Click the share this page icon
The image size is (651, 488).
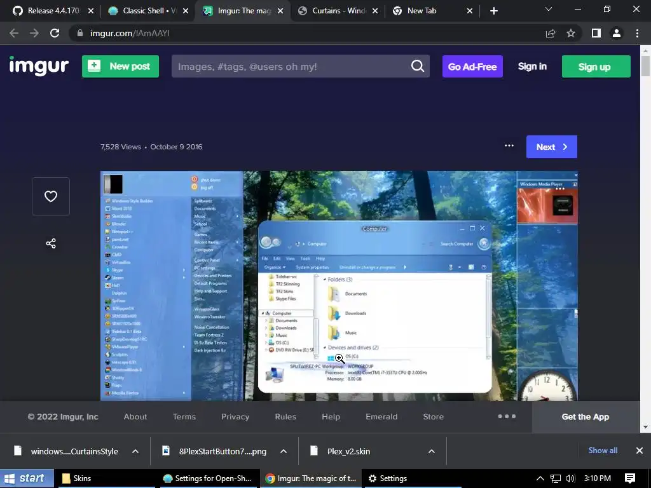coord(551,33)
